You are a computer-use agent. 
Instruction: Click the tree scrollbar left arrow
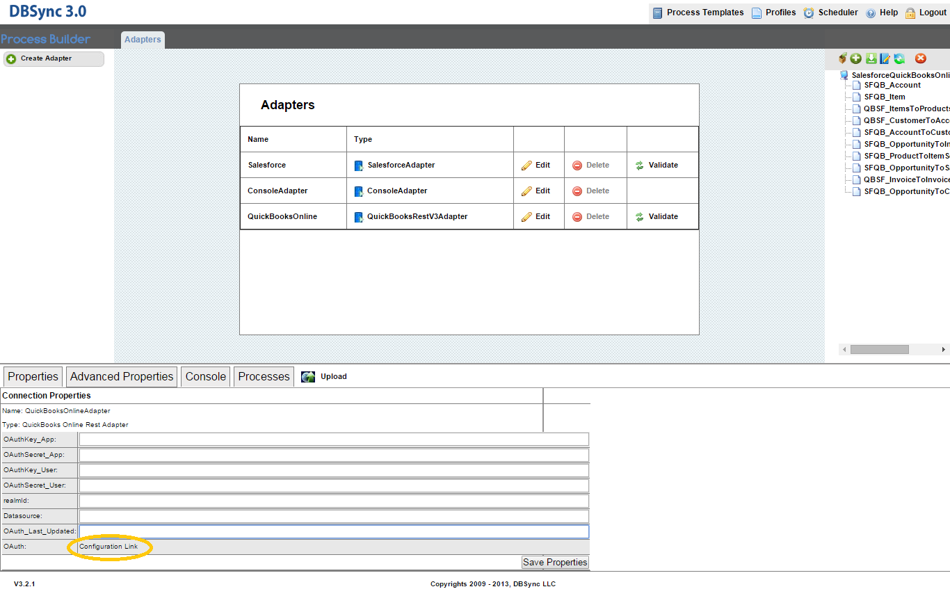click(844, 349)
